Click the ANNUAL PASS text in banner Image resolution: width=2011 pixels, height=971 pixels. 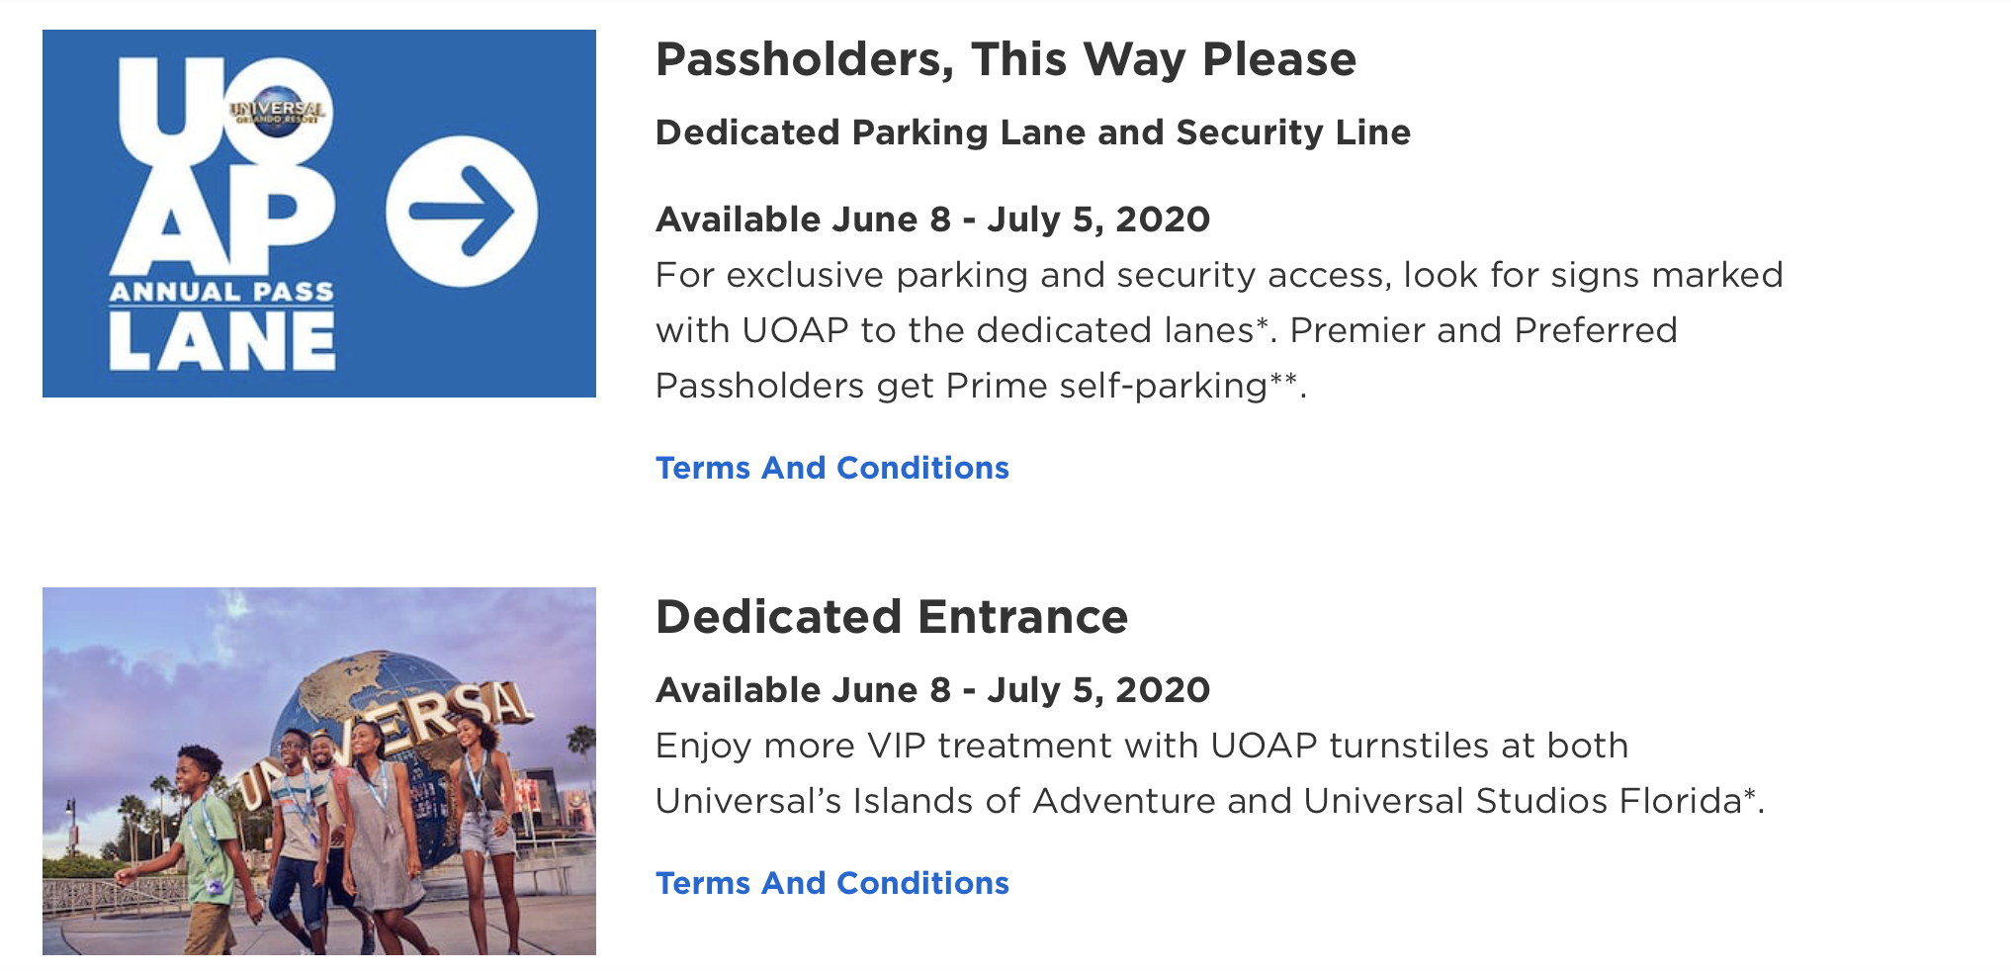click(222, 292)
